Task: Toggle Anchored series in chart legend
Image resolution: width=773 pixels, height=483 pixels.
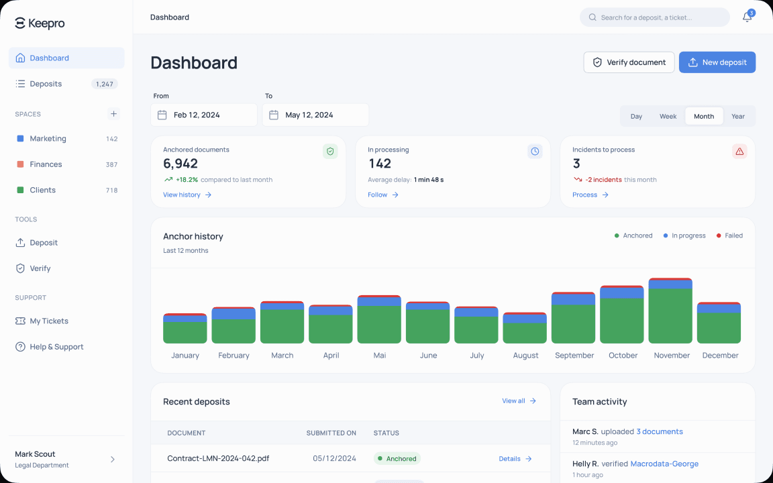Action: tap(633, 235)
